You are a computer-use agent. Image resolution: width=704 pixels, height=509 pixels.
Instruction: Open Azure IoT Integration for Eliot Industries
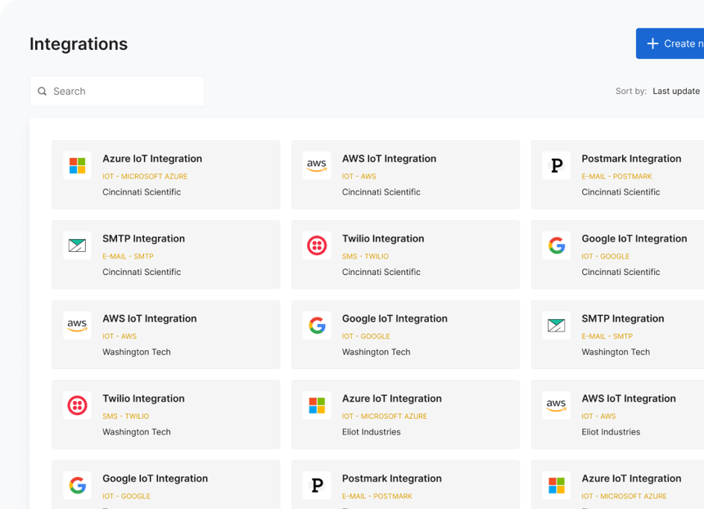[405, 414]
